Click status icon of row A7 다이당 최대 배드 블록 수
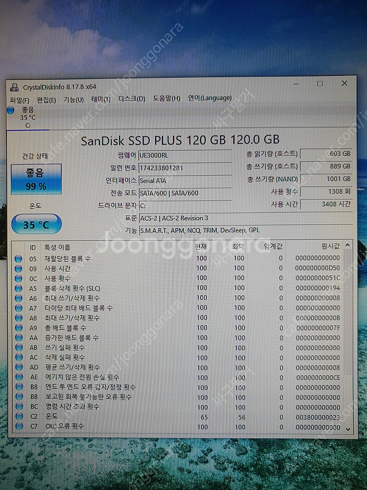The width and height of the screenshot is (367, 490). tap(19, 308)
